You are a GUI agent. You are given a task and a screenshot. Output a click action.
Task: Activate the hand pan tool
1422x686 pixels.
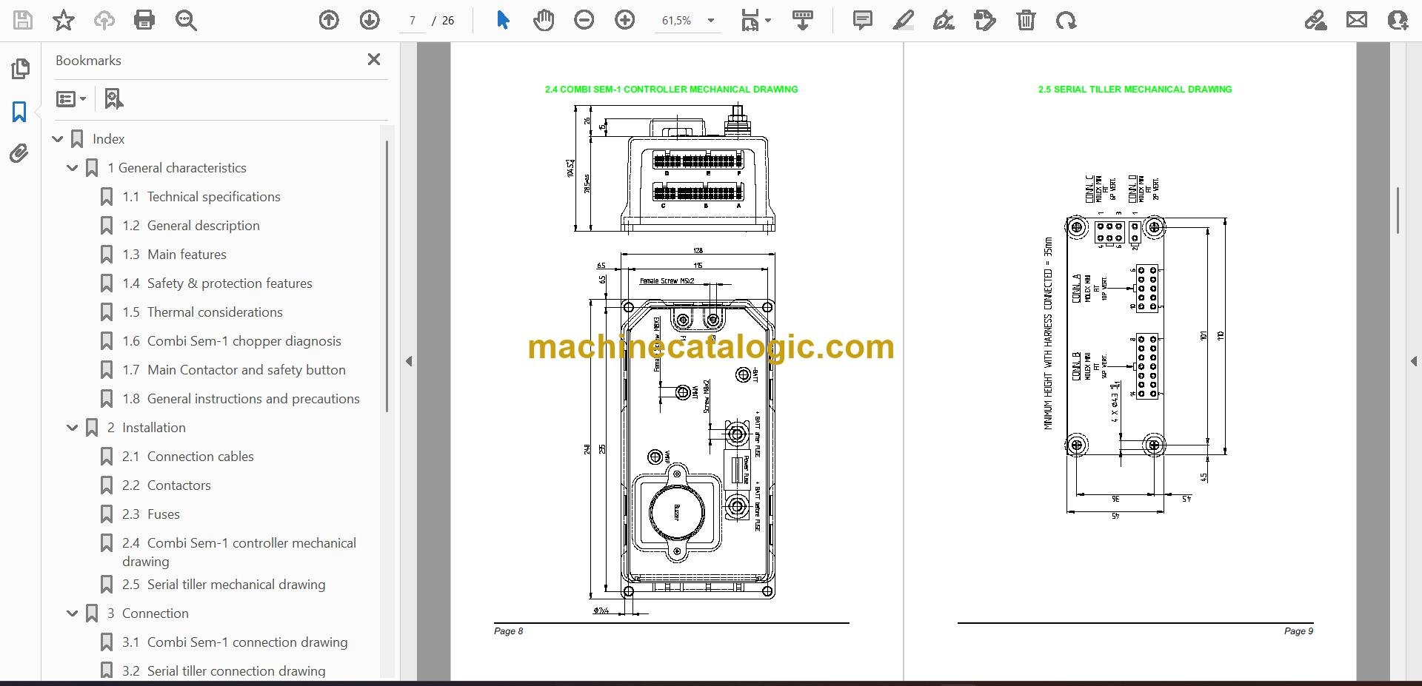(544, 20)
